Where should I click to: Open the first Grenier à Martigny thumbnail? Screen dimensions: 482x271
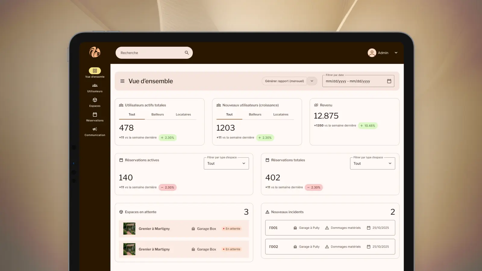(129, 229)
